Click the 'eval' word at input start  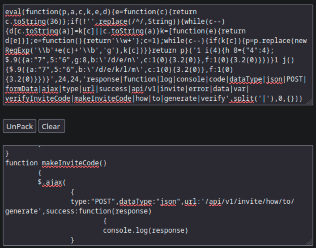(x=13, y=12)
